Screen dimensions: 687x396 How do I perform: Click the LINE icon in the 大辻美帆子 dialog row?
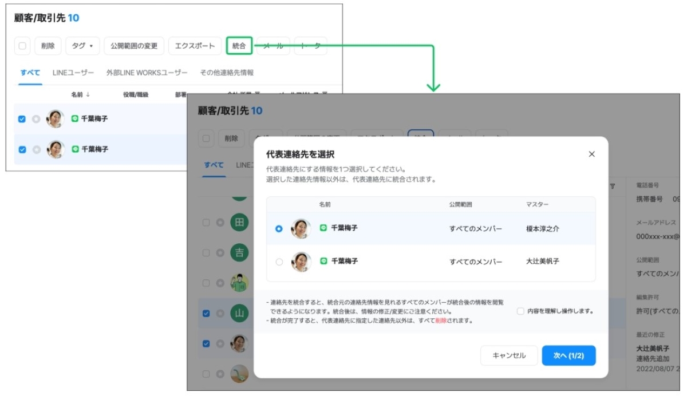point(323,261)
